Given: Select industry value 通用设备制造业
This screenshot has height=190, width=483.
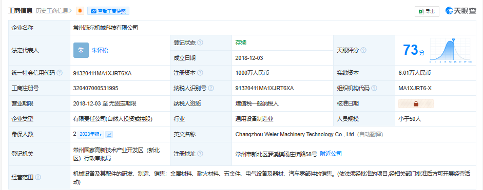Looking at the screenshot, I should click(254, 119).
